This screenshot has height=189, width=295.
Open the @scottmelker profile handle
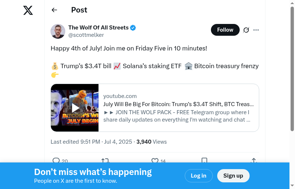point(86,35)
